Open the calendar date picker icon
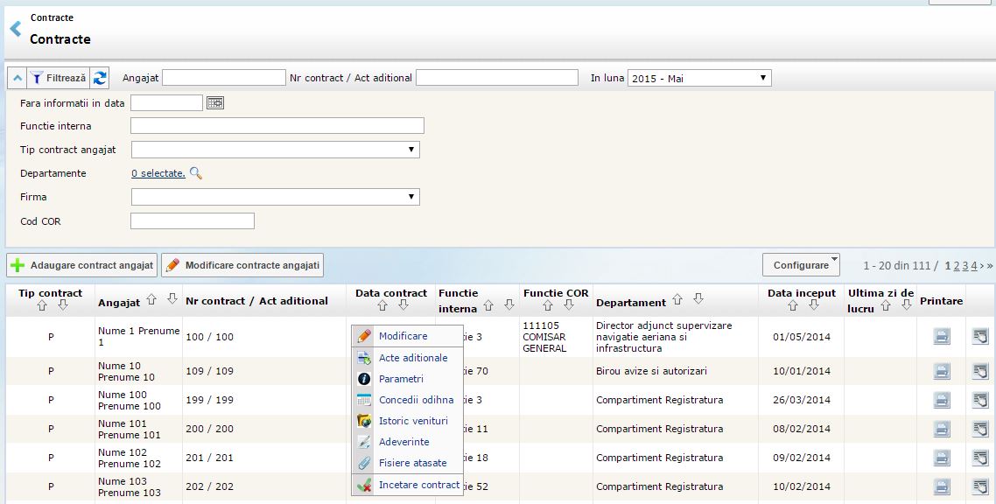The height and width of the screenshot is (504, 996). [x=215, y=102]
